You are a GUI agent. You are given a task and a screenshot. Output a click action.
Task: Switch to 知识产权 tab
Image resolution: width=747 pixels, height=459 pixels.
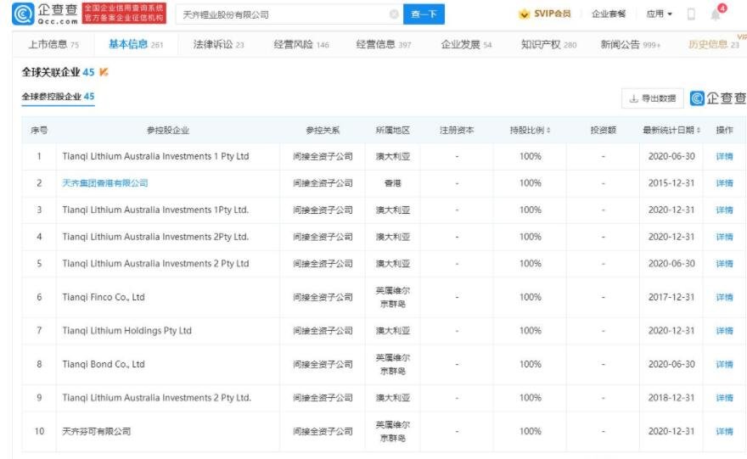(548, 44)
